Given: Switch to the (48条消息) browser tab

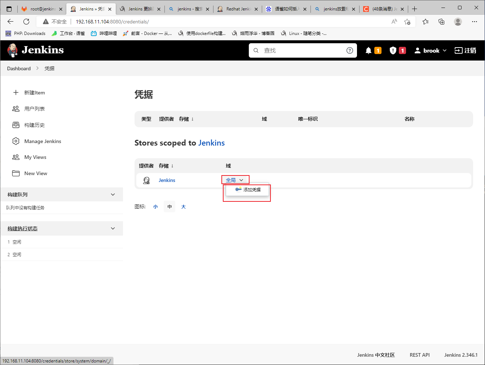Looking at the screenshot, I should click(x=384, y=9).
